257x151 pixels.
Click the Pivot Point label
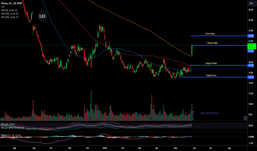[210, 33]
